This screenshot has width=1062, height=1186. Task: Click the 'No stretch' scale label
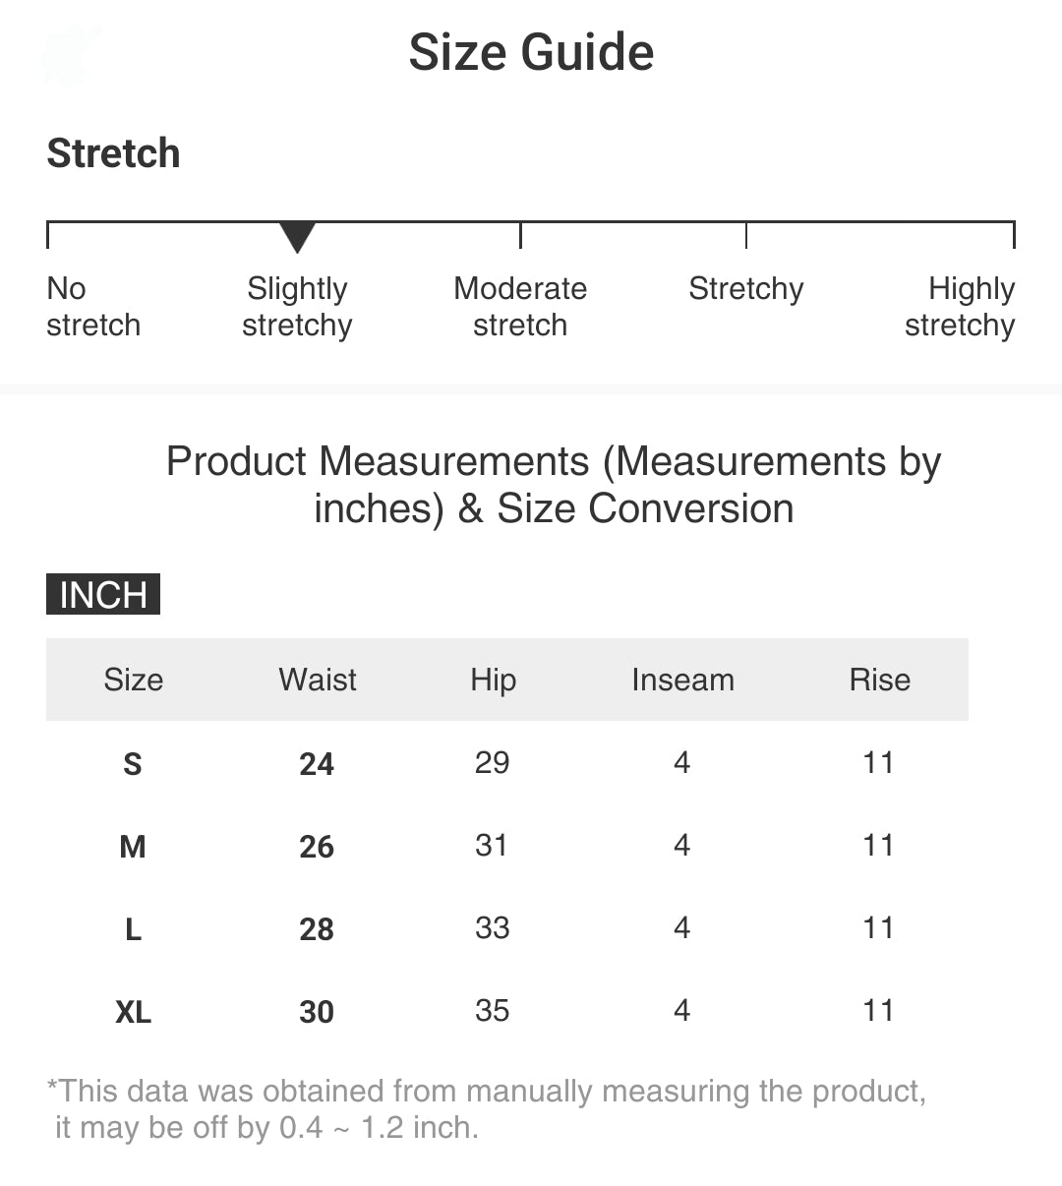pos(93,307)
